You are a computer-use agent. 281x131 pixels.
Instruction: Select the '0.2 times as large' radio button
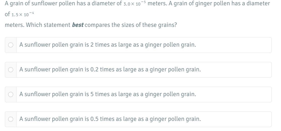tap(11, 70)
